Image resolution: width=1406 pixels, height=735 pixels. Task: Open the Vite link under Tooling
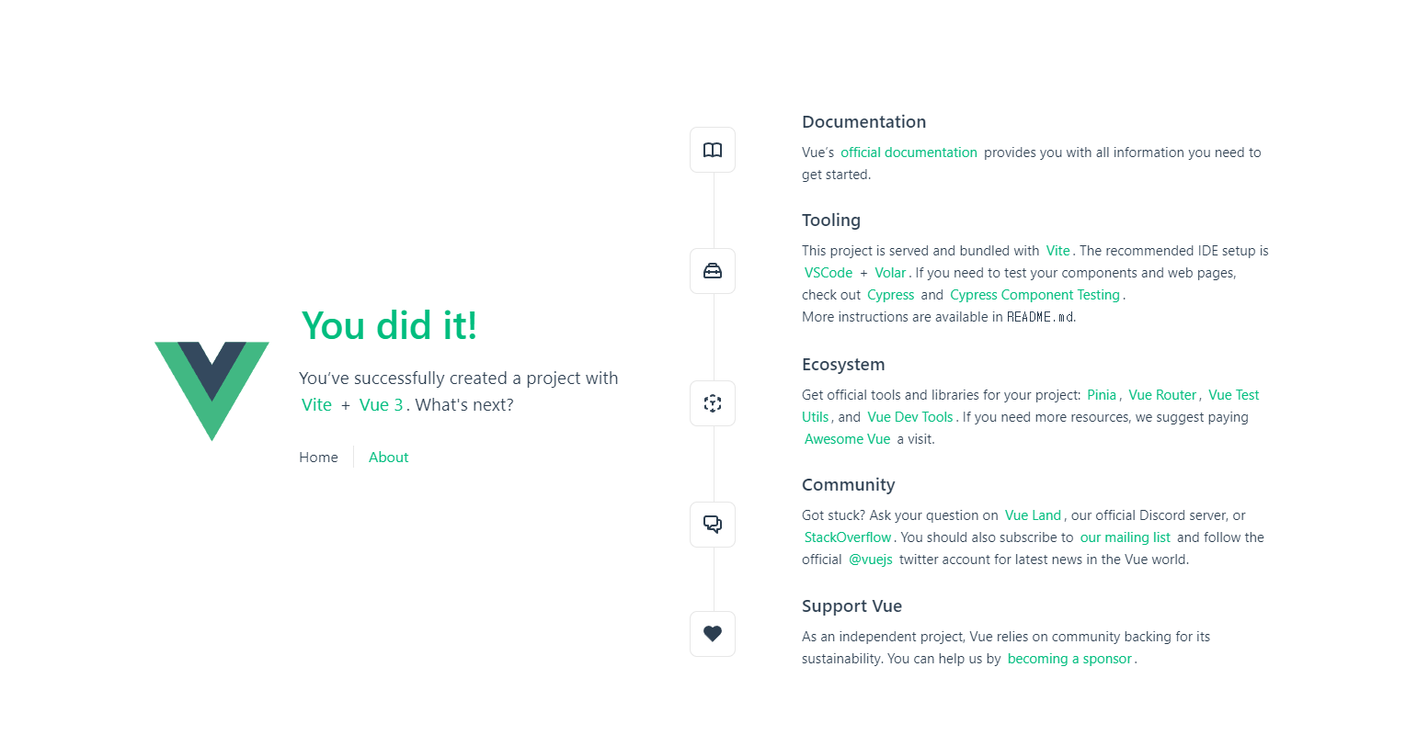click(1057, 251)
